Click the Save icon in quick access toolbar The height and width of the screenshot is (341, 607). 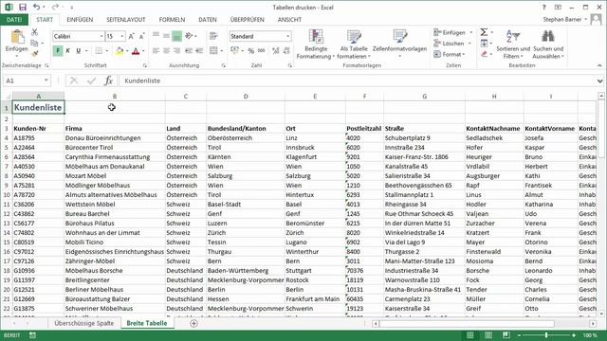[x=23, y=7]
